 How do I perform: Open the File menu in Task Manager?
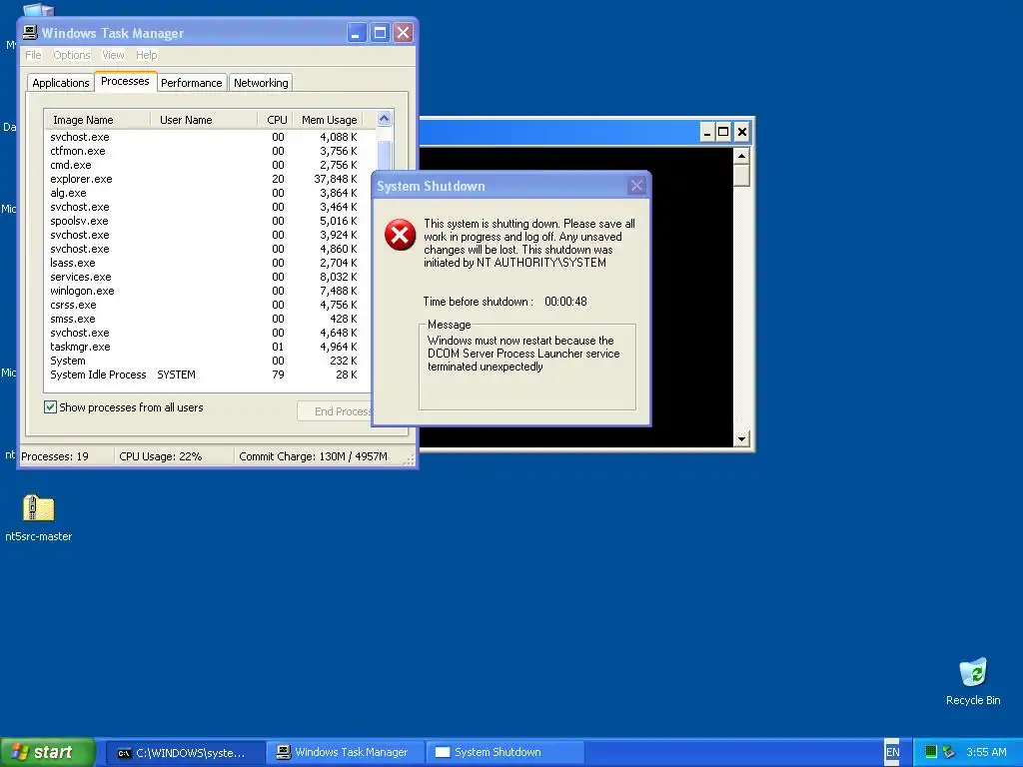pos(33,55)
